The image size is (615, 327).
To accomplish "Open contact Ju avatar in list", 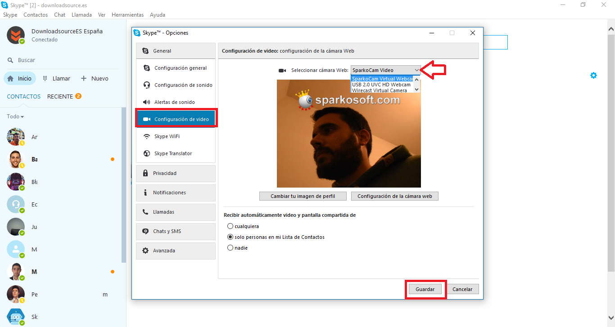I will tap(16, 227).
